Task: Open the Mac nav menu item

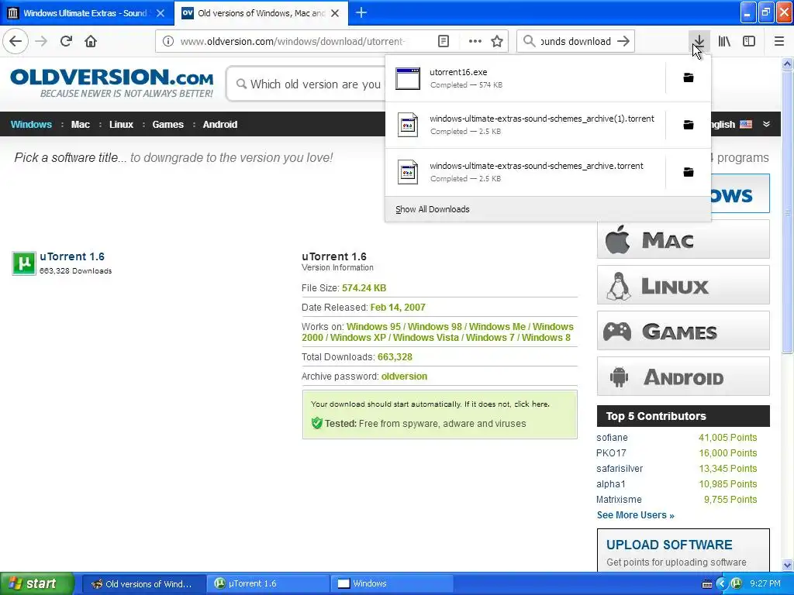Action: tap(80, 125)
